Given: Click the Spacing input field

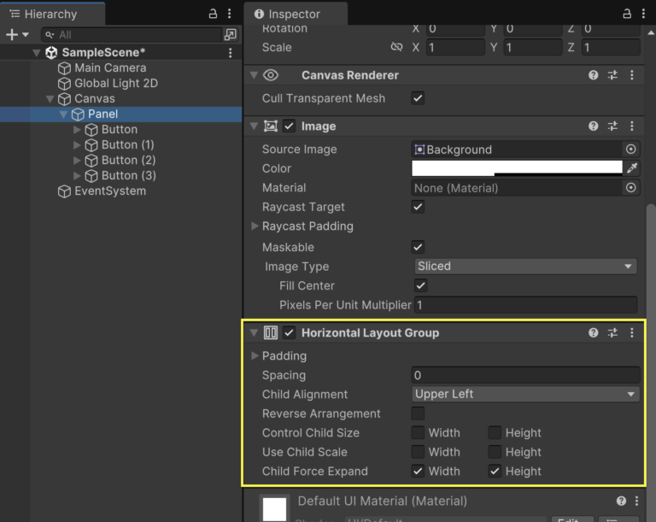Looking at the screenshot, I should [x=524, y=375].
